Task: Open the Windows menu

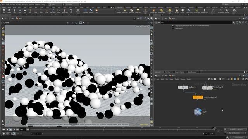Action: pyautogui.click(x=25, y=5)
